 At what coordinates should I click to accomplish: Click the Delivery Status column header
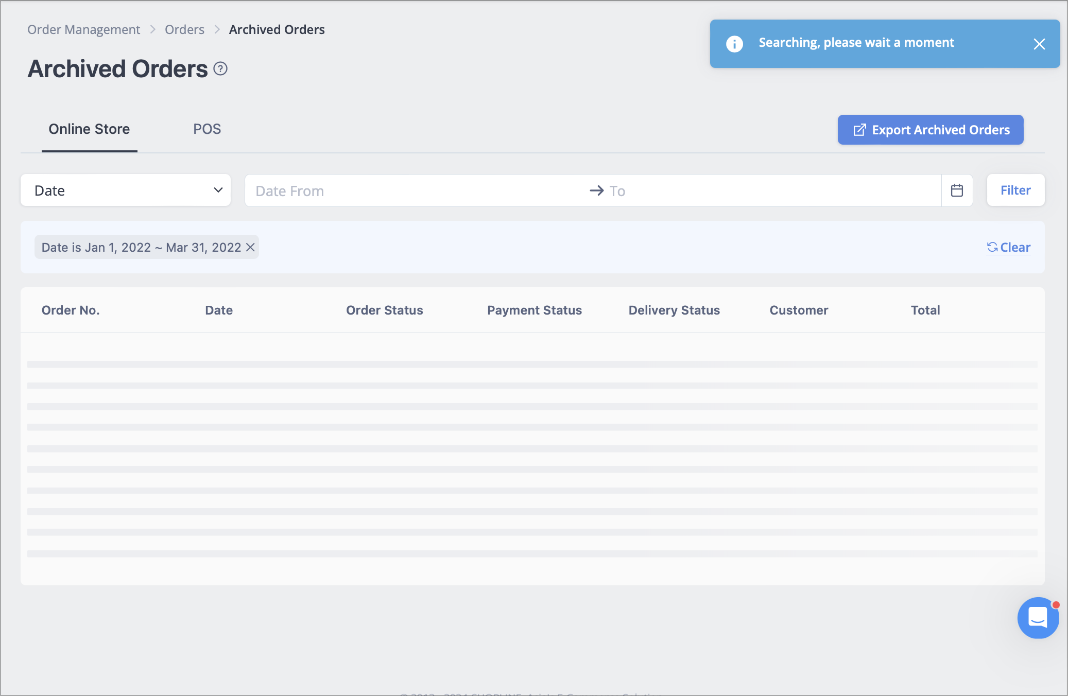(x=674, y=310)
